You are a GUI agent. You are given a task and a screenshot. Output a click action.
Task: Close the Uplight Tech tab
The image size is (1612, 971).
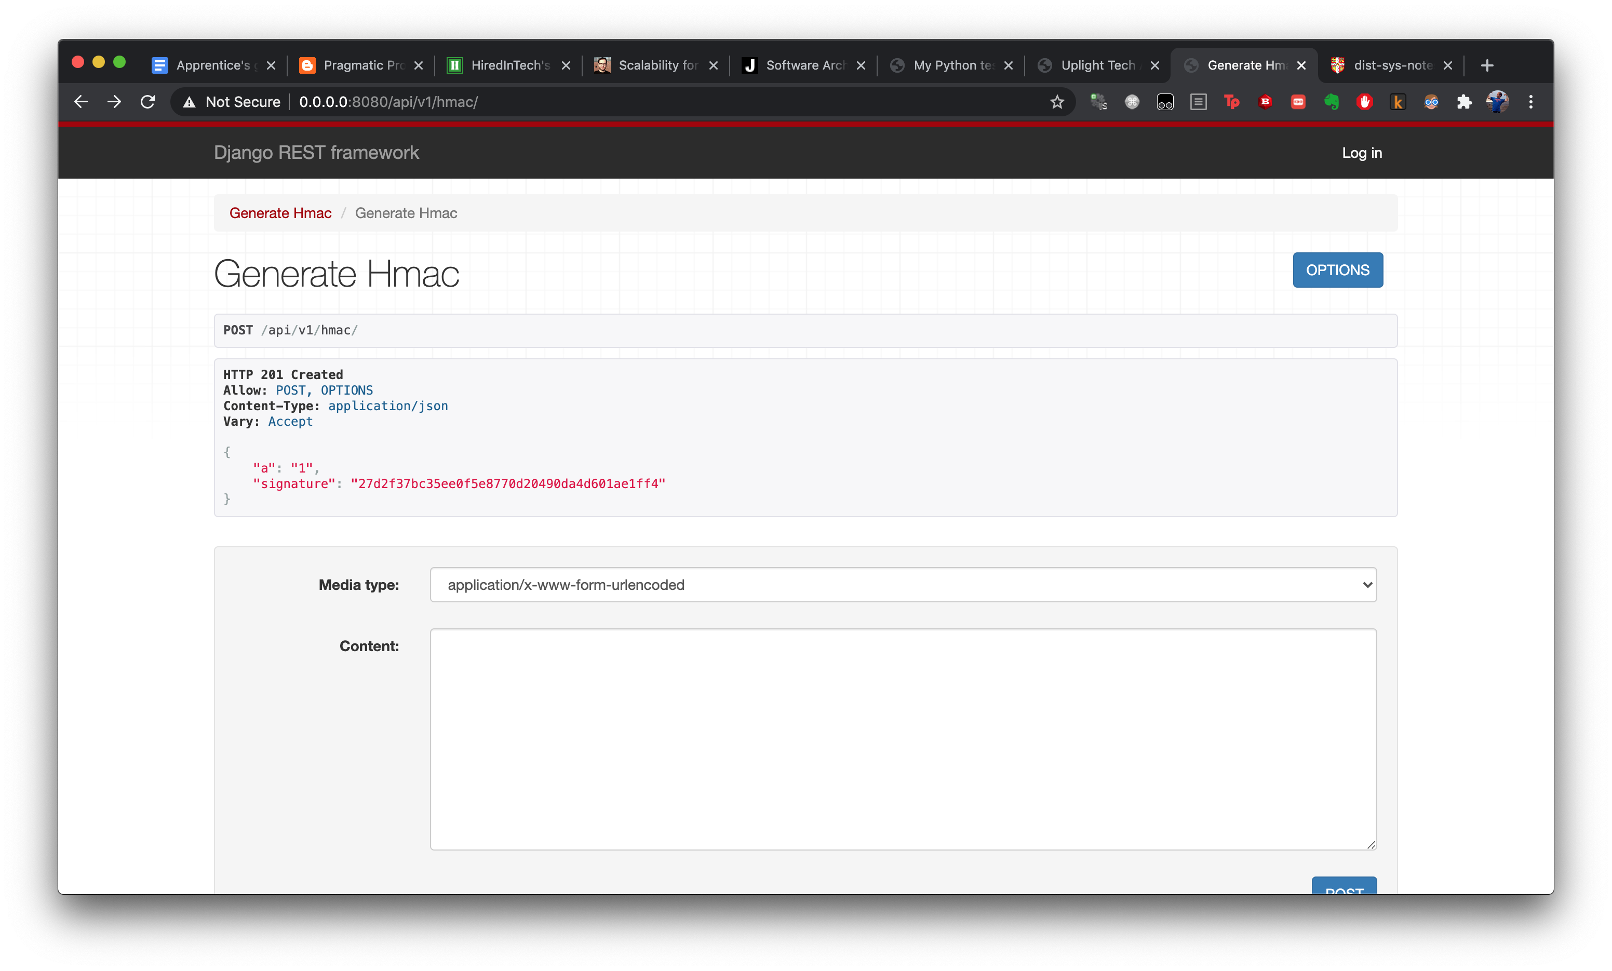click(x=1154, y=65)
